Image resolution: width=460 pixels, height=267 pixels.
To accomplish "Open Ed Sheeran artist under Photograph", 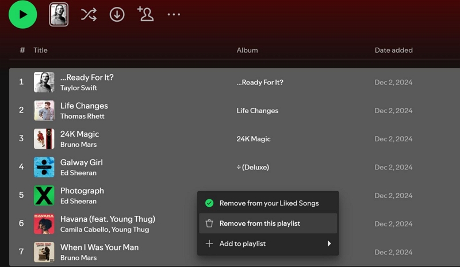I will coord(78,202).
